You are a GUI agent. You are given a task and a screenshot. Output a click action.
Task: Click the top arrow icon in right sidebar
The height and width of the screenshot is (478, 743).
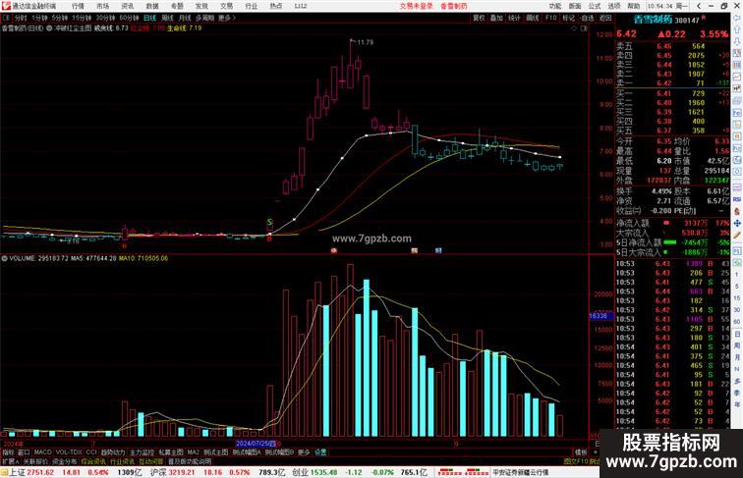(737, 18)
